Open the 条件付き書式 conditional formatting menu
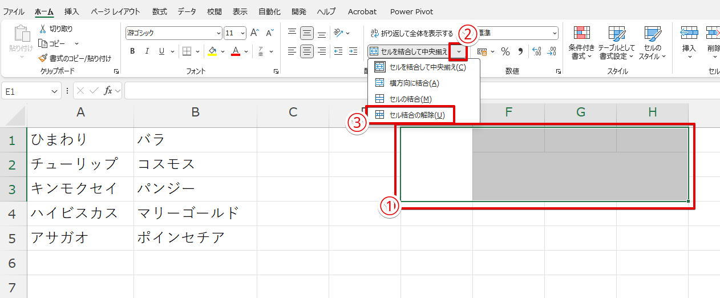 pyautogui.click(x=581, y=43)
